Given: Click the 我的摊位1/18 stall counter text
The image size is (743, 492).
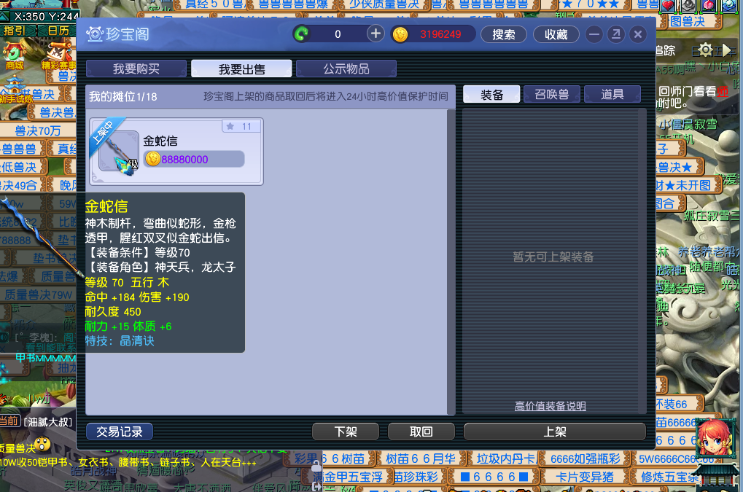Looking at the screenshot, I should pyautogui.click(x=123, y=97).
